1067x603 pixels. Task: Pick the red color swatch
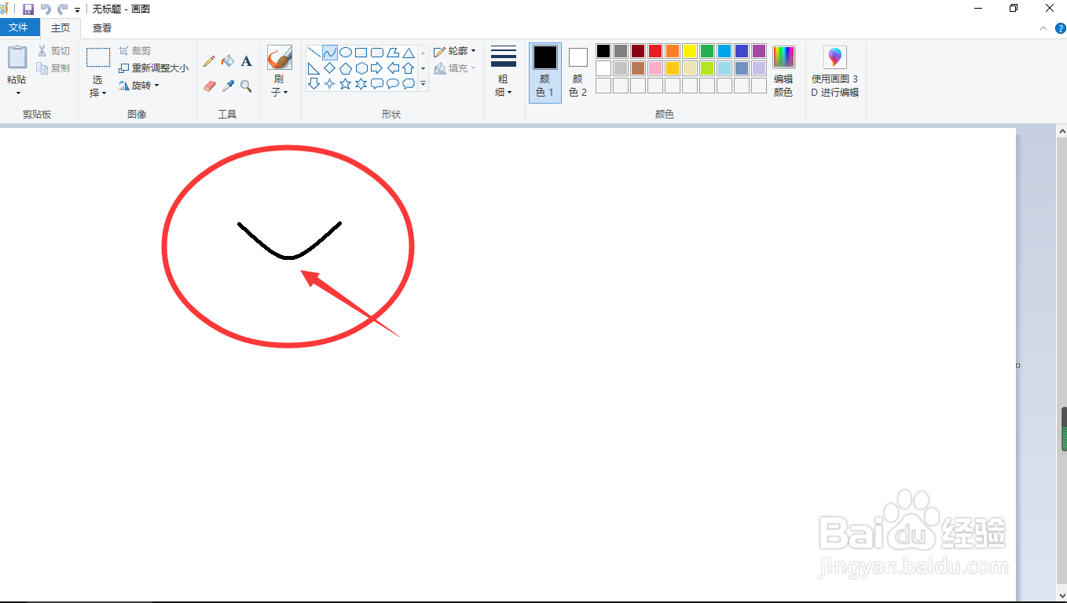[x=655, y=51]
